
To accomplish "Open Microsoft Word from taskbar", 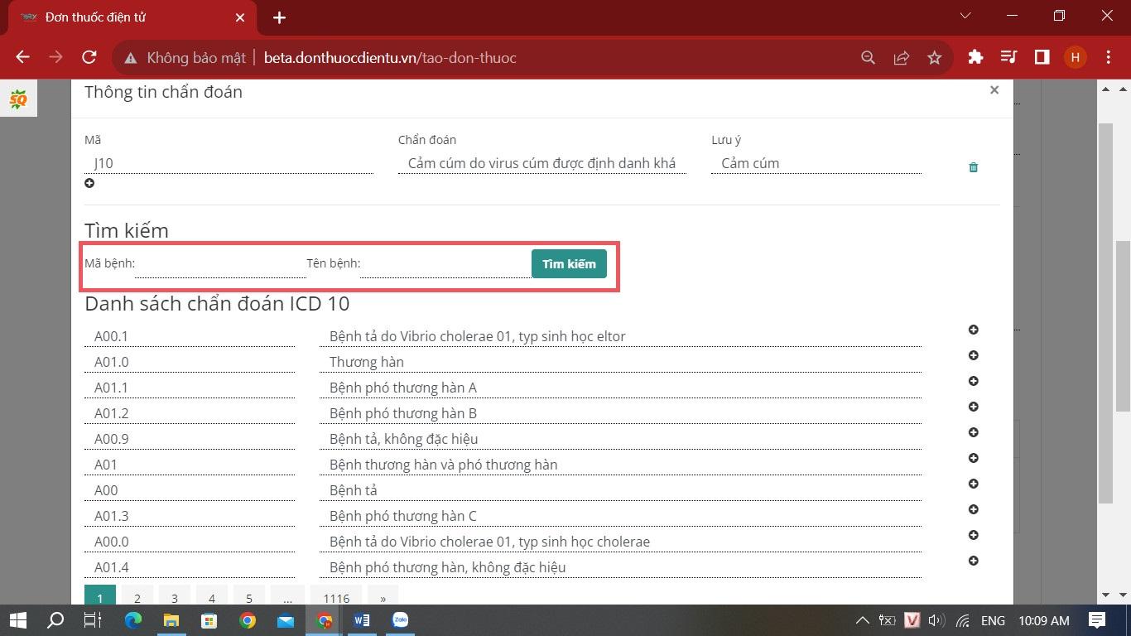I will 362,620.
